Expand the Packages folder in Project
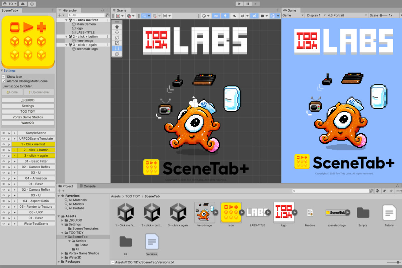402x268 pixels. tap(59, 262)
